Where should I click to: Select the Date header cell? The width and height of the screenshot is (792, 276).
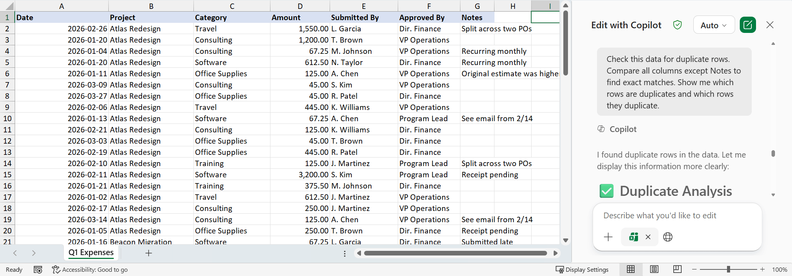(62, 17)
